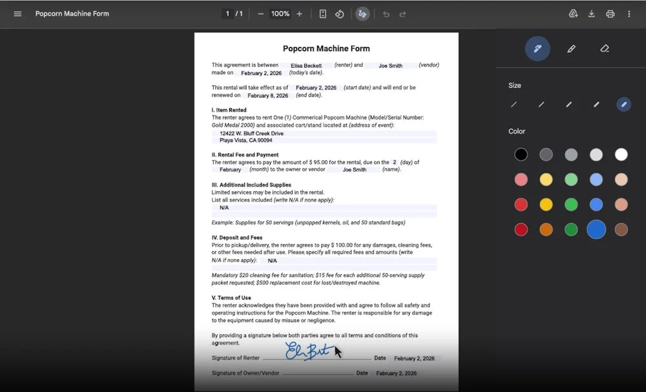The height and width of the screenshot is (392, 646).
Task: Click the zoom out minus button
Action: (260, 14)
